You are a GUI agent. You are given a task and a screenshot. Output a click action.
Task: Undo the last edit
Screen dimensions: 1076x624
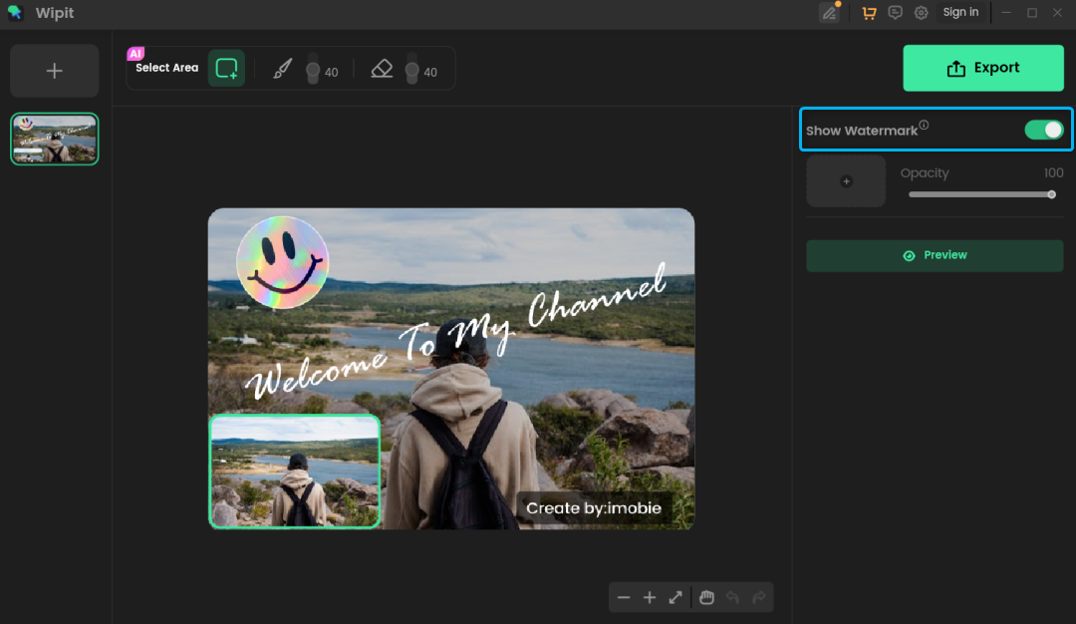732,597
